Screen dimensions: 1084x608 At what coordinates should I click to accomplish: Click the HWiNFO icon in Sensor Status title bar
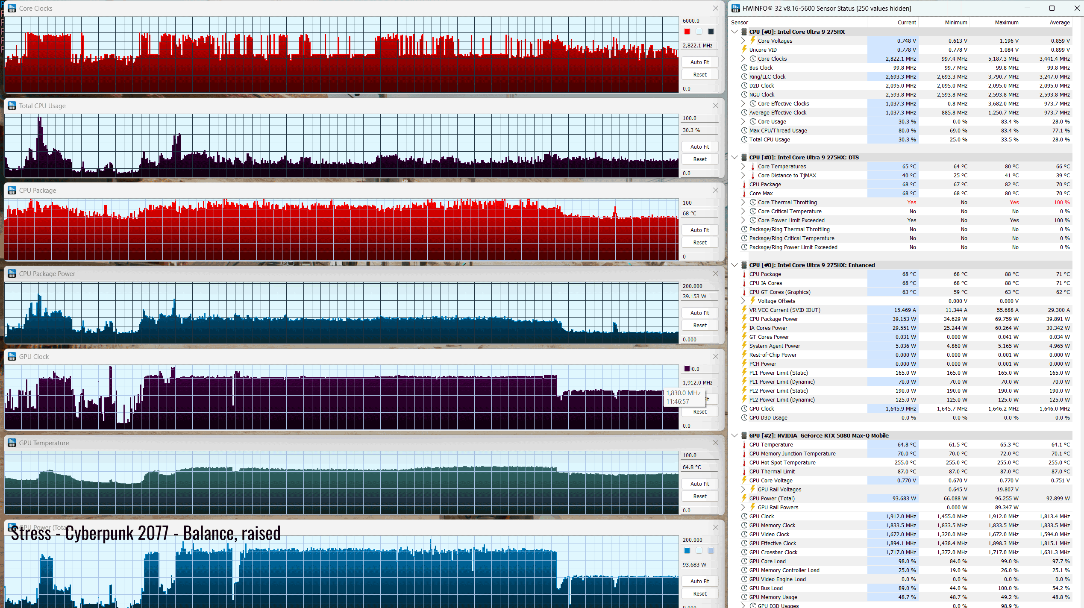[x=736, y=8]
